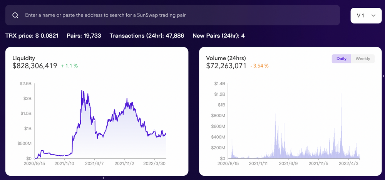Click the volume value $72,263,071
This screenshot has width=385, height=180.
point(226,66)
